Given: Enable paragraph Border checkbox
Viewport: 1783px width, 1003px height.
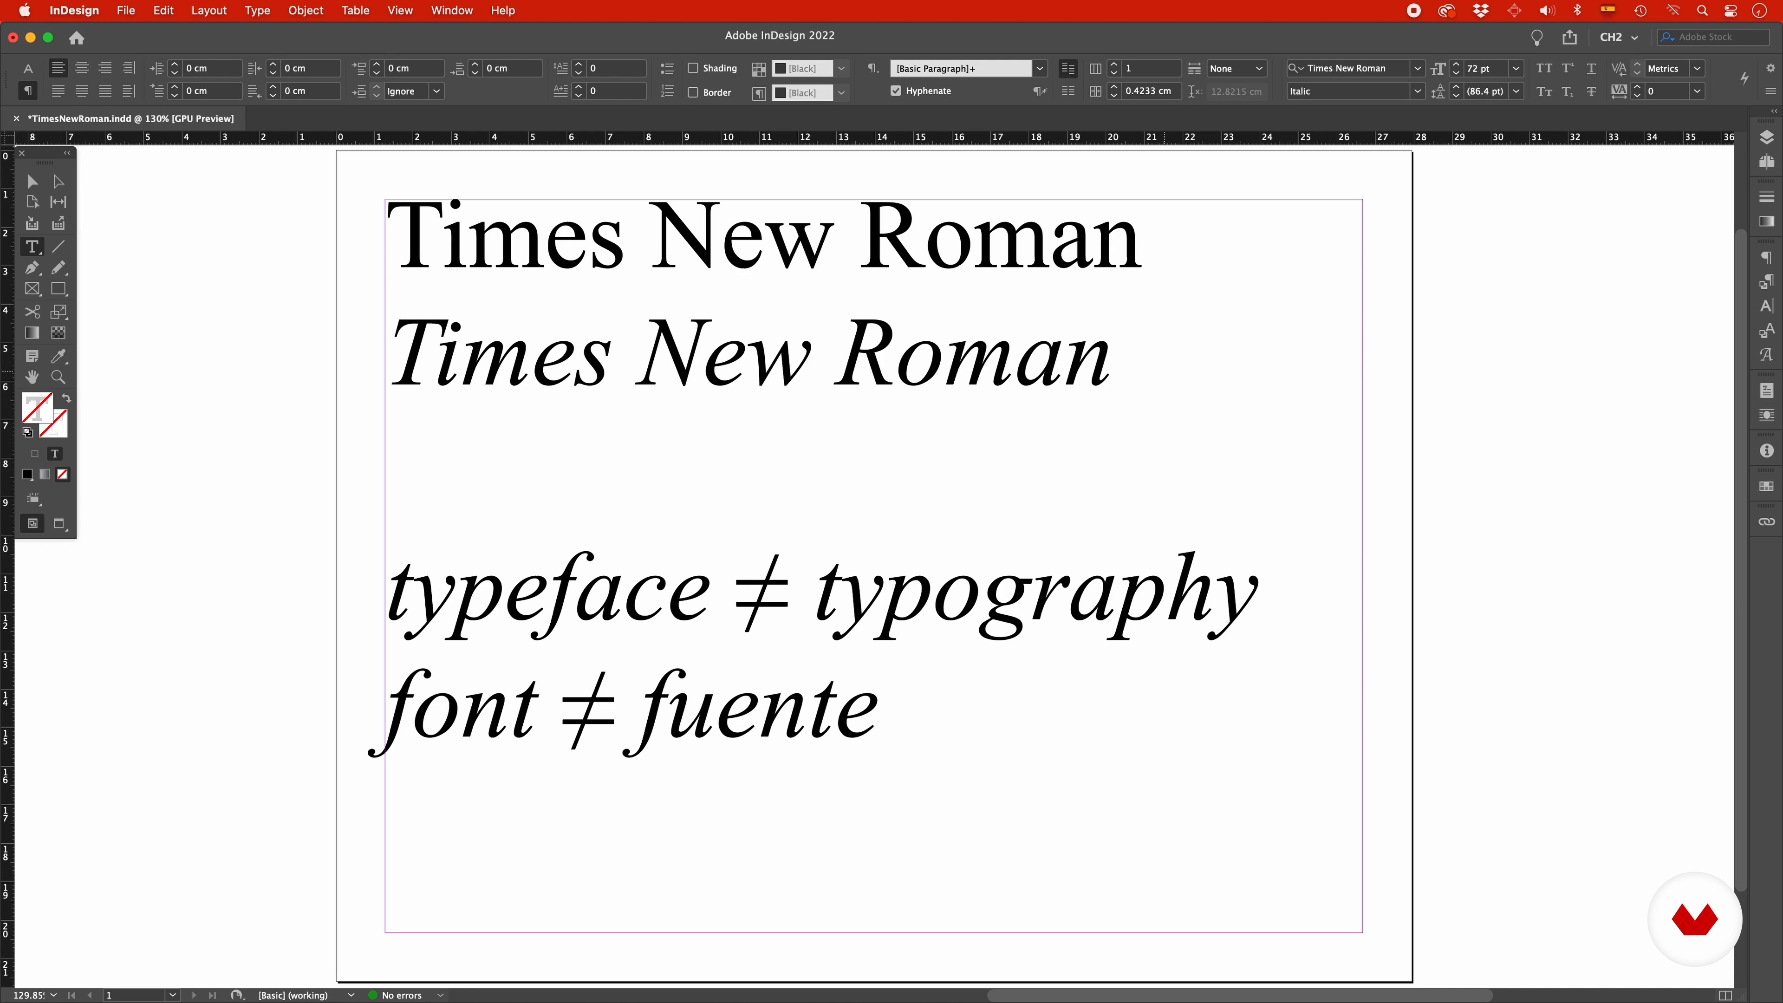Looking at the screenshot, I should point(693,92).
